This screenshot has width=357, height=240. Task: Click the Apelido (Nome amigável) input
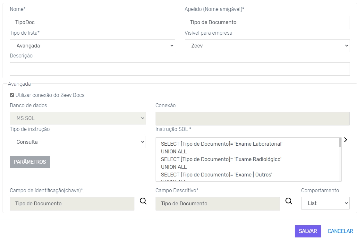coord(267,22)
